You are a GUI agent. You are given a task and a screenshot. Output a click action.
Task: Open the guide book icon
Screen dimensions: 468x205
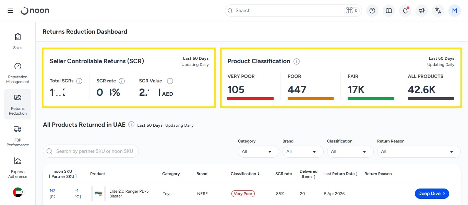point(389,11)
